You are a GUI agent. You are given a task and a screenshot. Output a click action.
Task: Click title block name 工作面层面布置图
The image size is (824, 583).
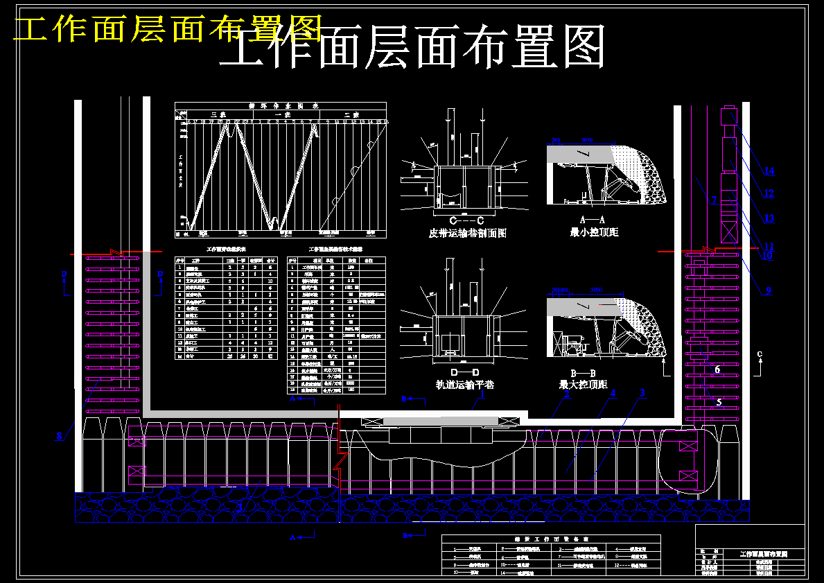tap(764, 554)
